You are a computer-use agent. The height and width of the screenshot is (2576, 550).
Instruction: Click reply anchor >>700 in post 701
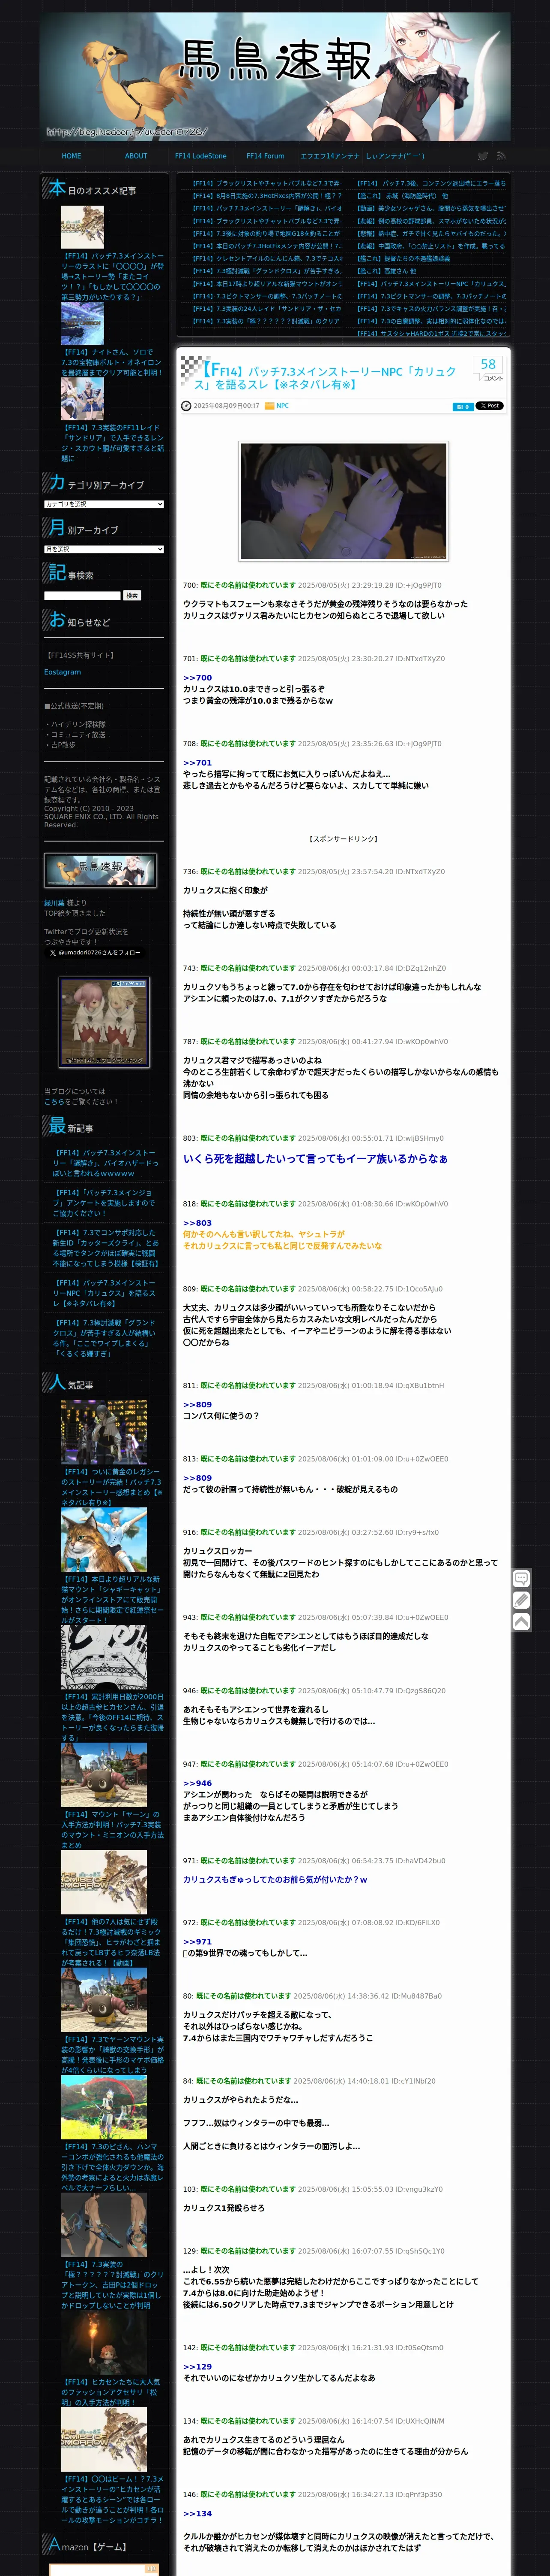(197, 678)
